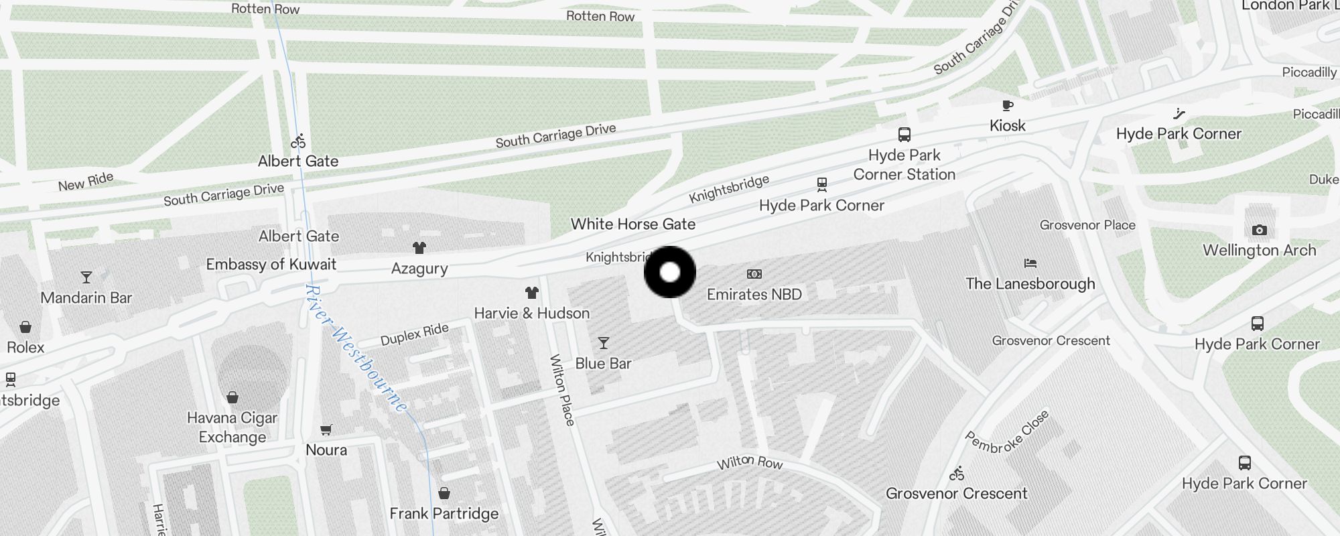Select the Rolex shopping bag icon
1340x536 pixels.
pos(25,327)
